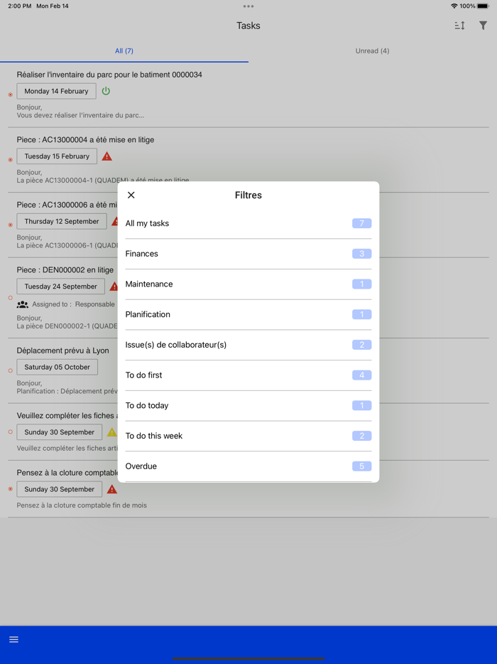Image resolution: width=497 pixels, height=664 pixels.
Task: Switch to the Unread (4) tab
Action: (x=372, y=50)
